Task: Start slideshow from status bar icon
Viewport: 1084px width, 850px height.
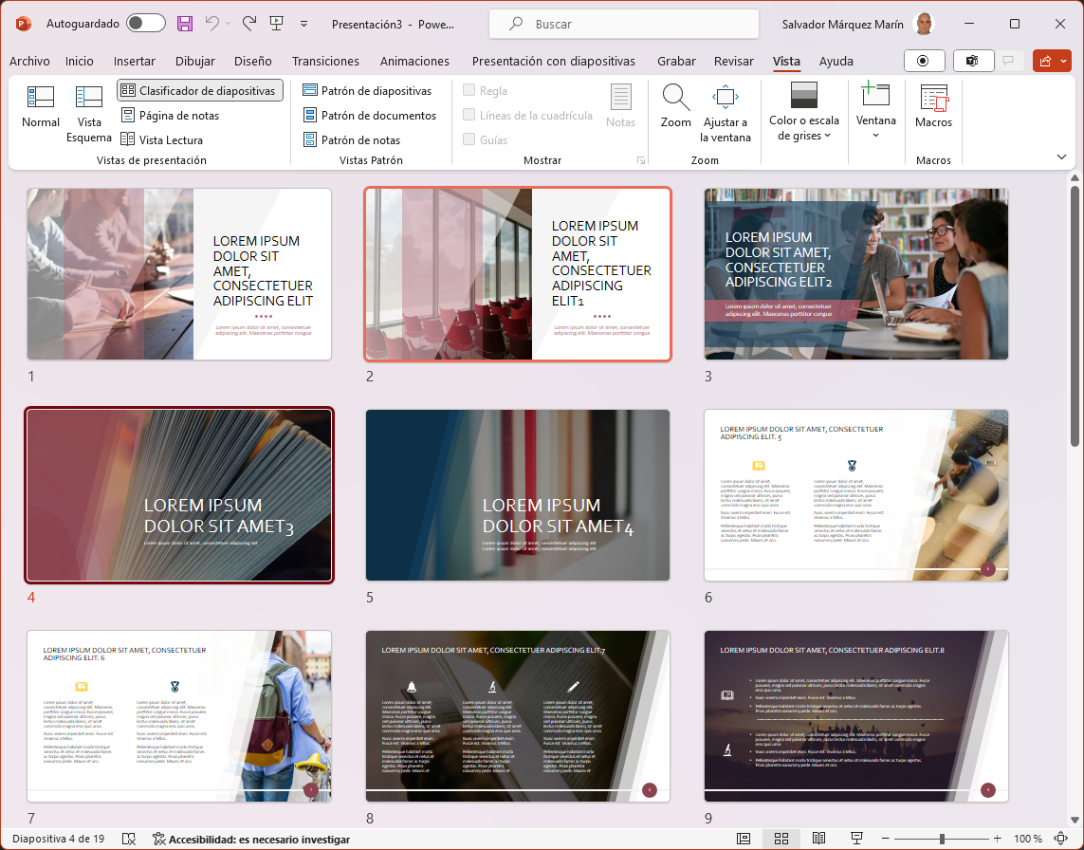Action: tap(855, 839)
